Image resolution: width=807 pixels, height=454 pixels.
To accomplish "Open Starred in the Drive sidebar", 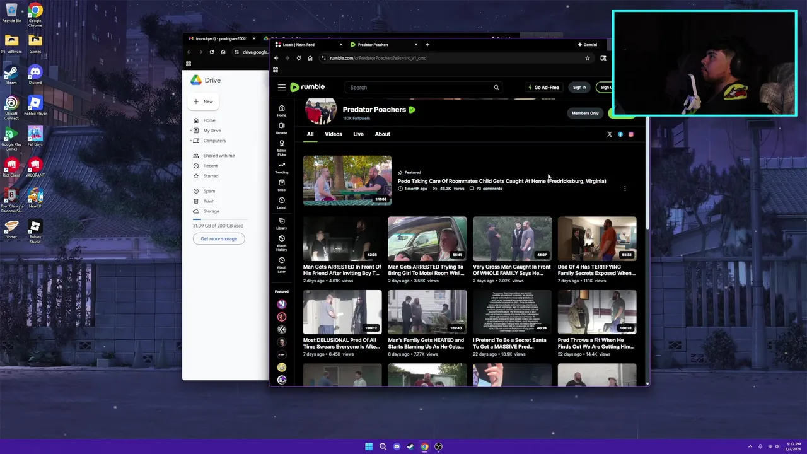I will click(x=211, y=176).
